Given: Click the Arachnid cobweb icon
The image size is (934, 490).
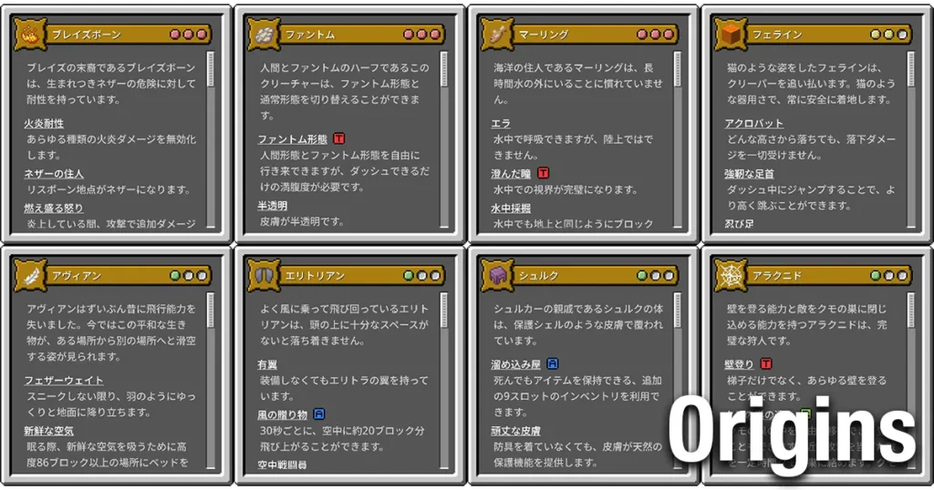Looking at the screenshot, I should point(731,275).
